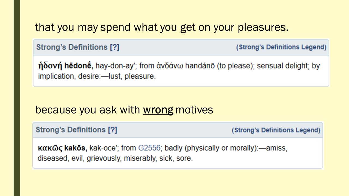This screenshot has height=196, width=349.
Task: Click the bold transliteration "kakōs"
Action: (x=76, y=148)
